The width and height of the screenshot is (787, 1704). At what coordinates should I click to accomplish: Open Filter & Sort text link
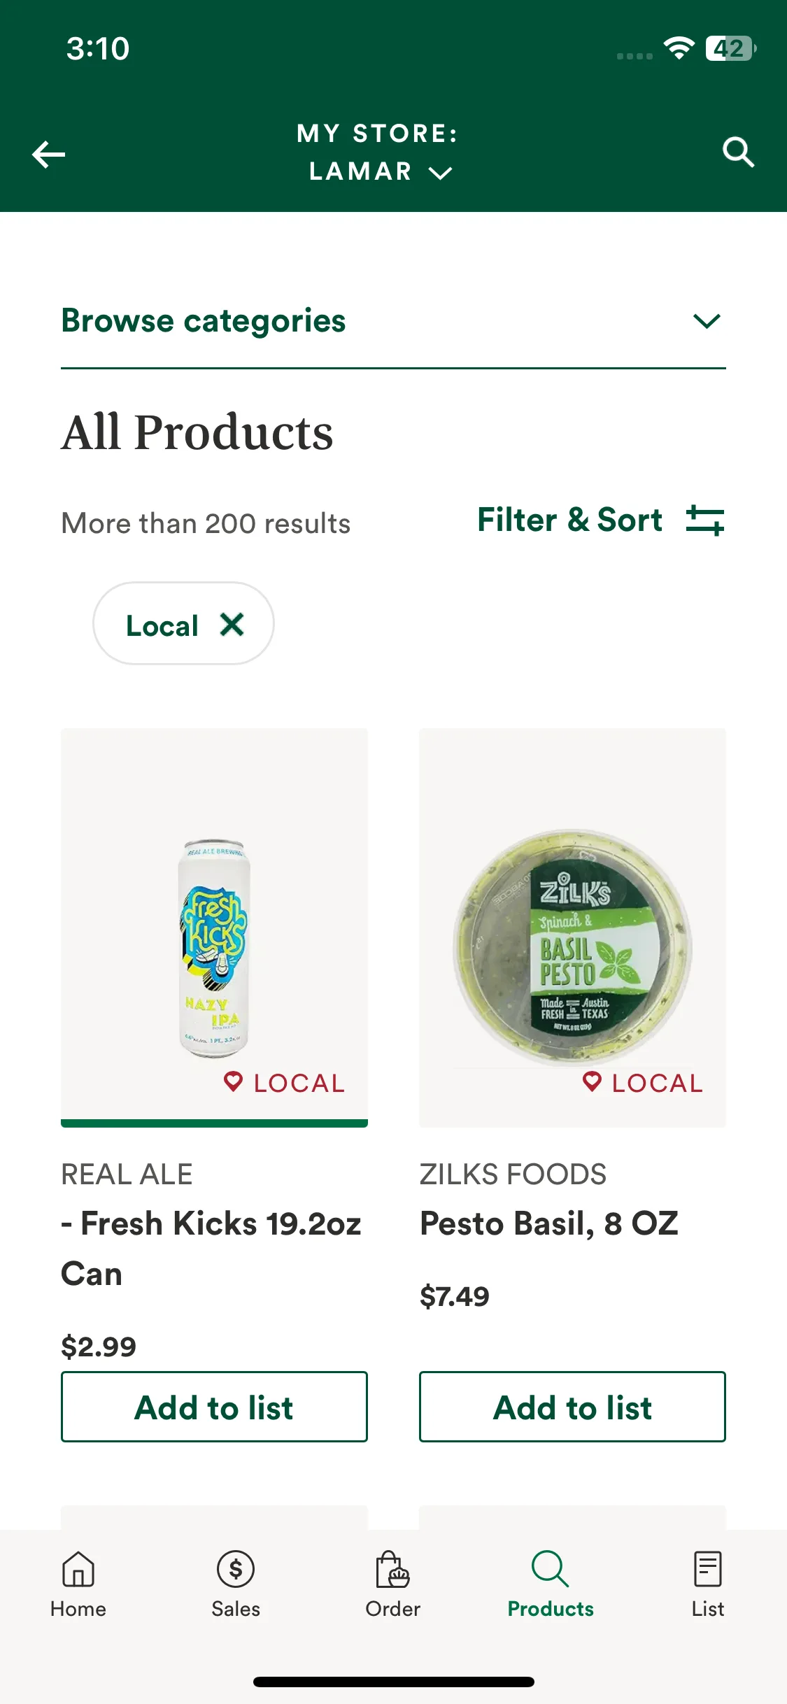(569, 520)
